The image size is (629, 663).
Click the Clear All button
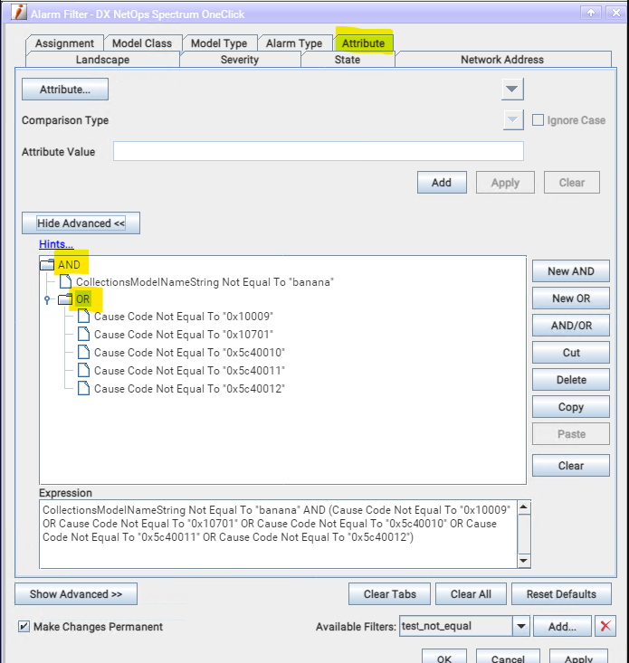(x=471, y=594)
